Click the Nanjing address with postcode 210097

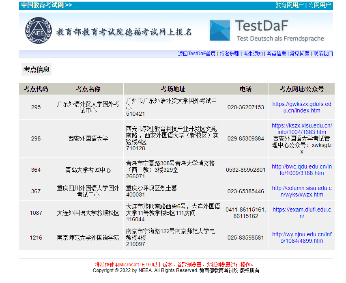pos(171,238)
